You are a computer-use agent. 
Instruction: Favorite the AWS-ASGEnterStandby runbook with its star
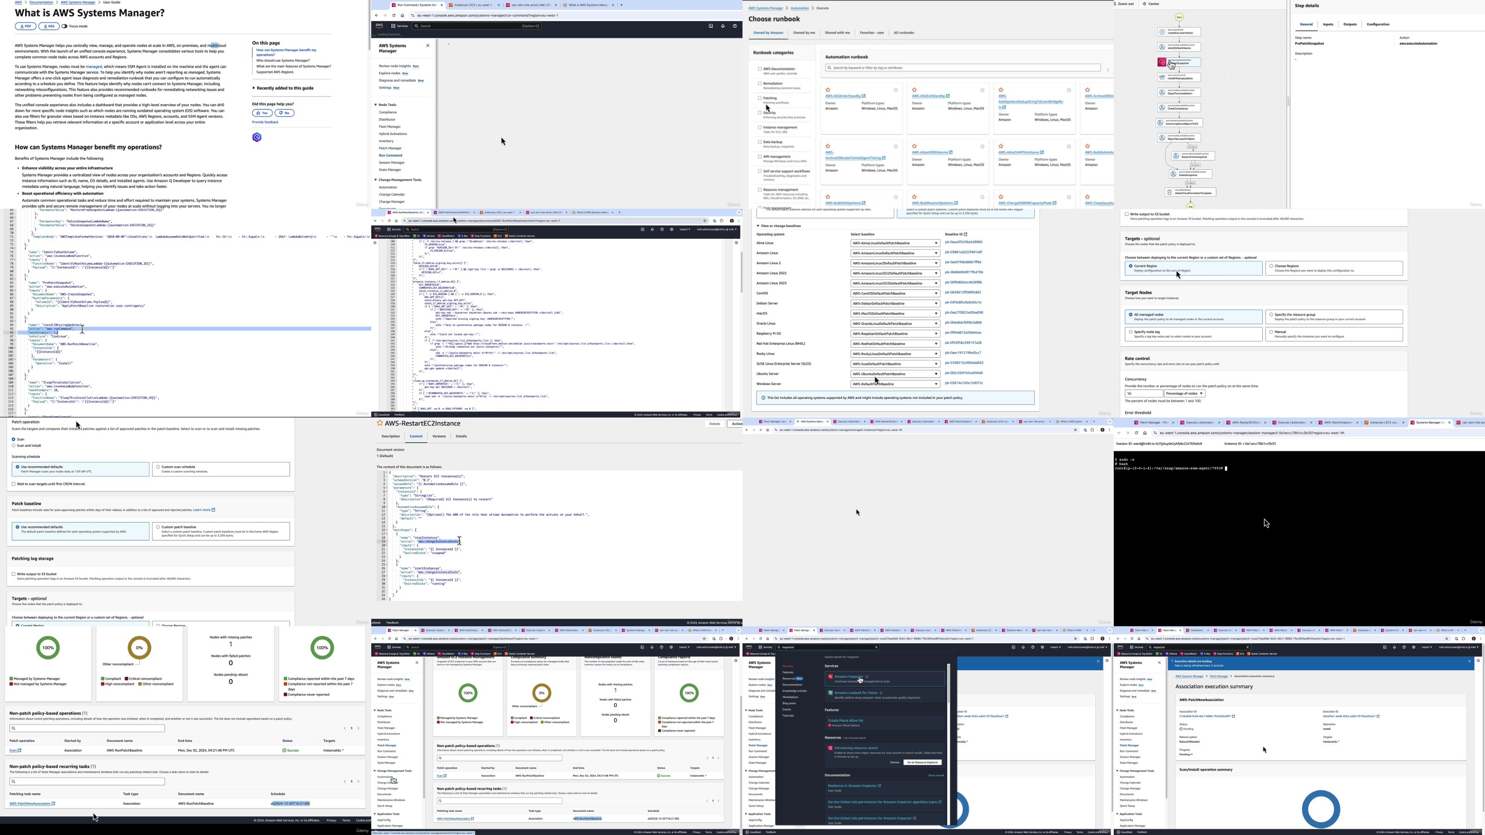(x=828, y=90)
